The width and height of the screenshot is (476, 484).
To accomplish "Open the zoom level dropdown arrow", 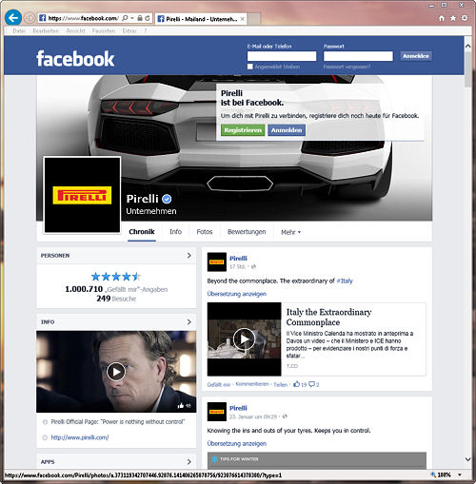I will tap(460, 474).
